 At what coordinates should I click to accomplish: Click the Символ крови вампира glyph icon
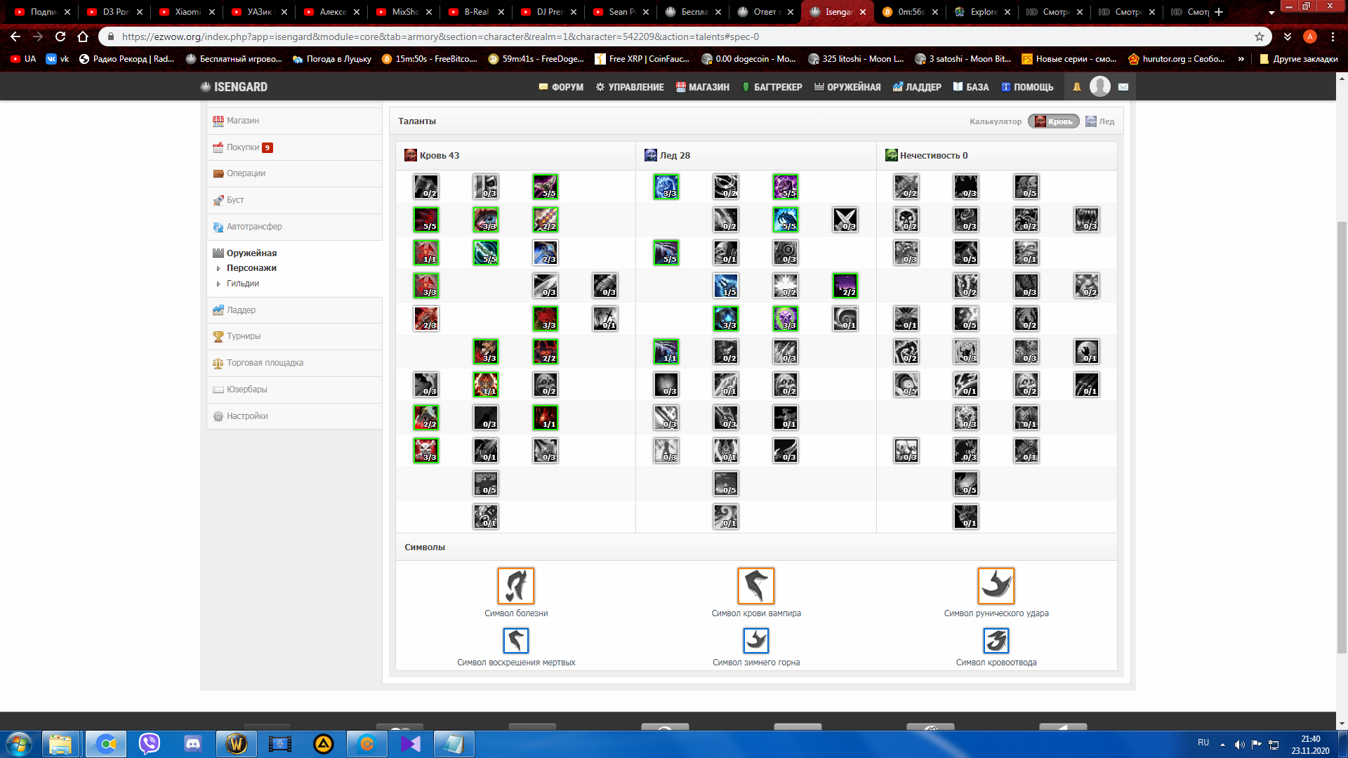755,585
